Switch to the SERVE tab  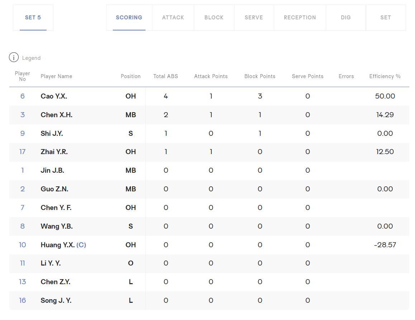[254, 18]
